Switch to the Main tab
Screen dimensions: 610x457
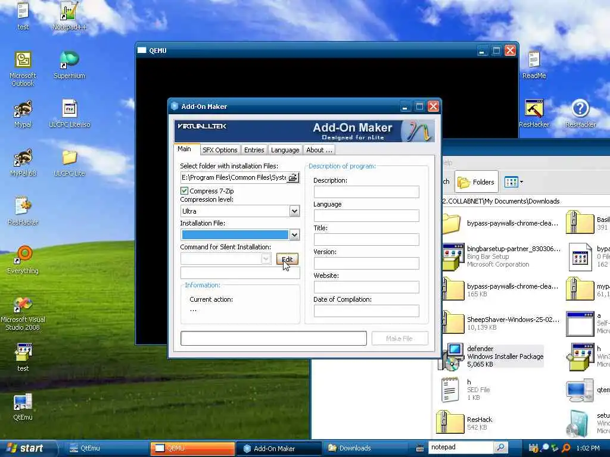184,149
